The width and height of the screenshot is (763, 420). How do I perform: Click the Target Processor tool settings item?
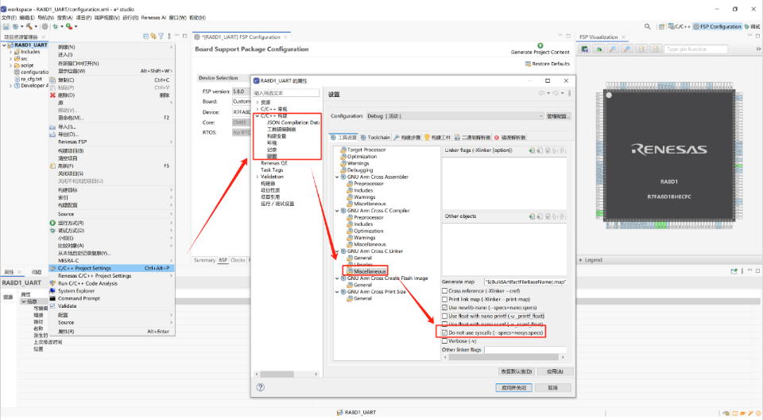(366, 150)
